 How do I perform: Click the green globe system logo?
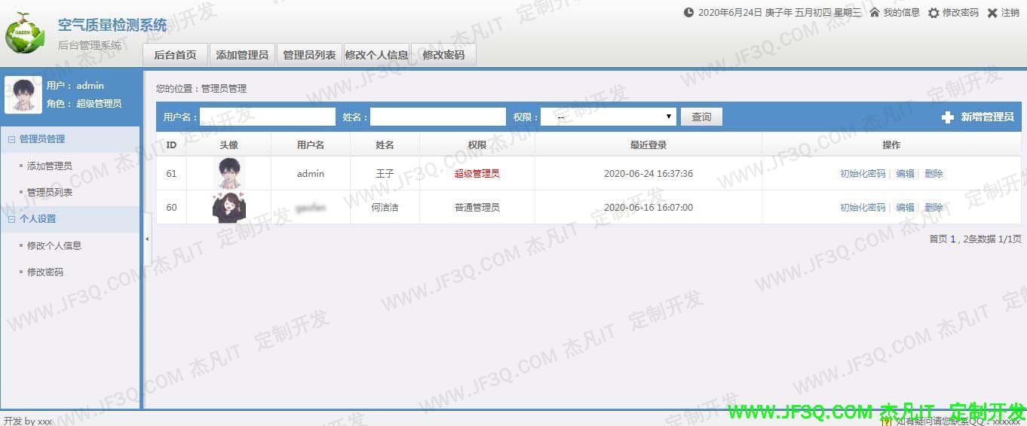[x=25, y=32]
